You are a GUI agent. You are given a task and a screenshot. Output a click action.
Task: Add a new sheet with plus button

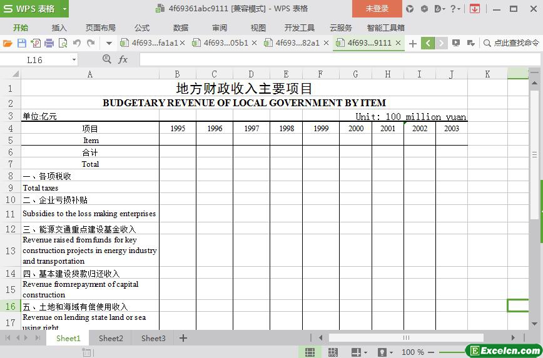[183, 338]
